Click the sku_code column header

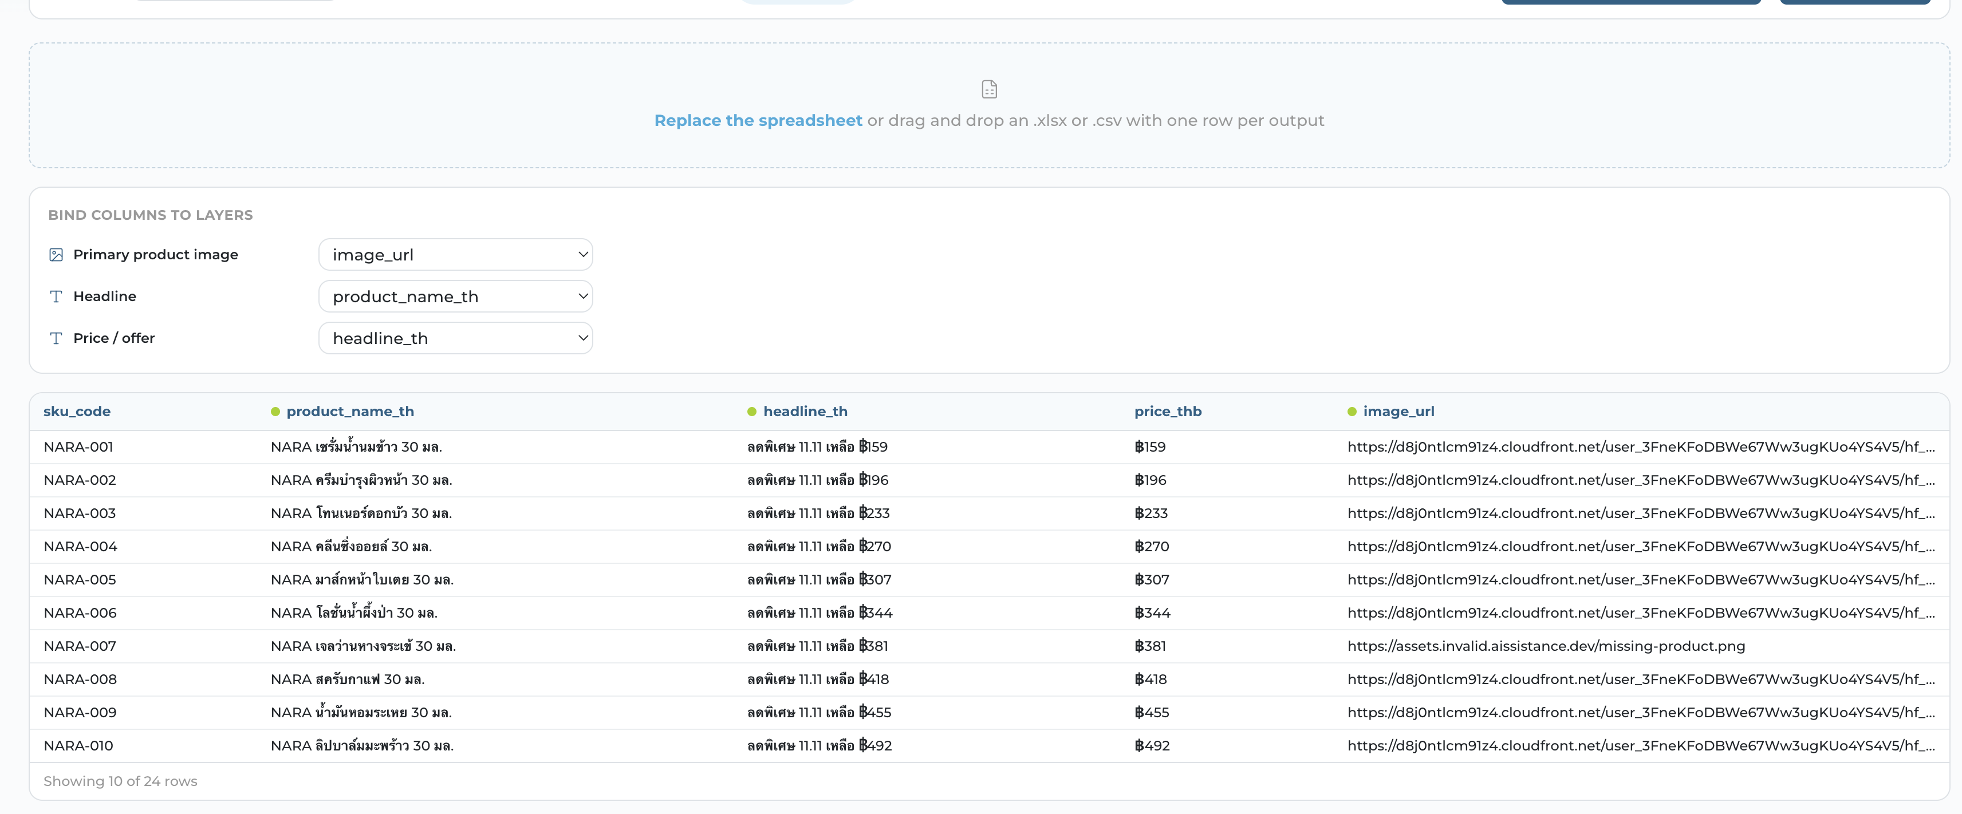pos(77,411)
